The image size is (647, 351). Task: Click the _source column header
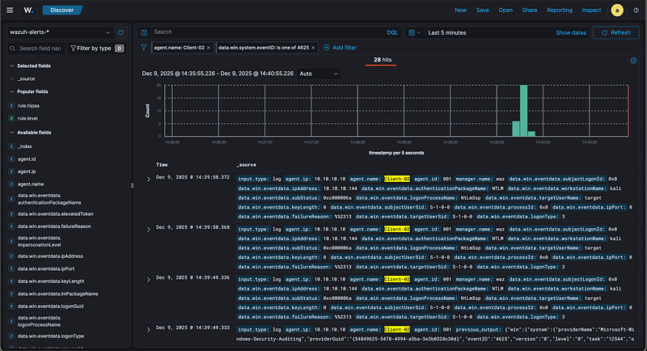[x=247, y=165]
